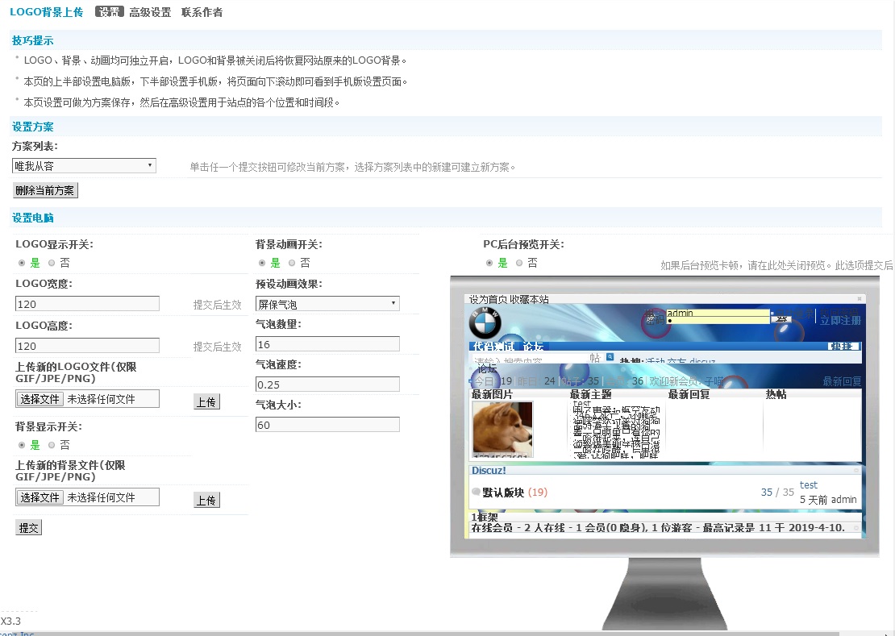Open 联系作者 tab

(x=202, y=12)
